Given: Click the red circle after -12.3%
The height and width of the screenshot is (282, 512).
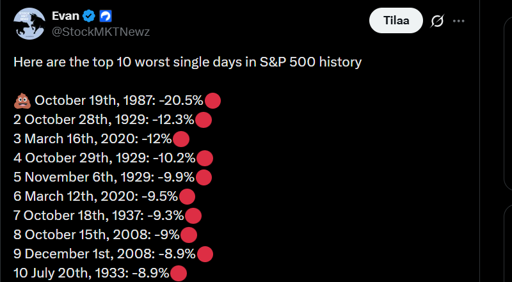Looking at the screenshot, I should [x=204, y=120].
